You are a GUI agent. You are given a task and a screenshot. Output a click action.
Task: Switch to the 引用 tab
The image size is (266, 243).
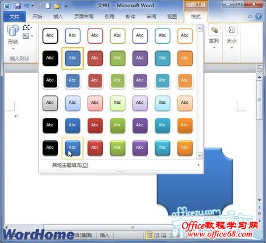[x=110, y=16]
